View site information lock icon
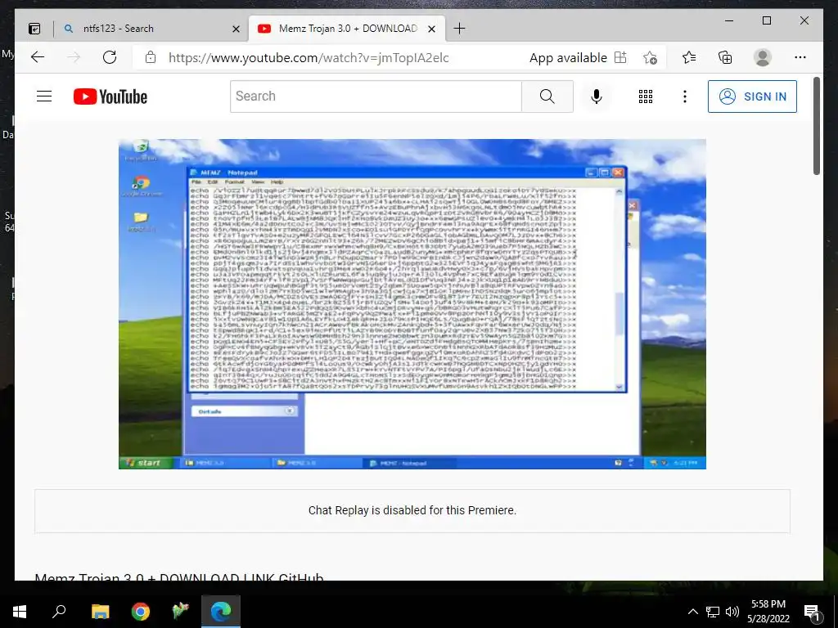The width and height of the screenshot is (838, 628). coord(151,57)
